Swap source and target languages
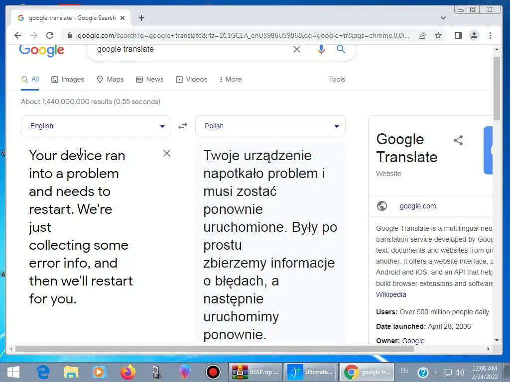Image resolution: width=510 pixels, height=382 pixels. tap(183, 126)
